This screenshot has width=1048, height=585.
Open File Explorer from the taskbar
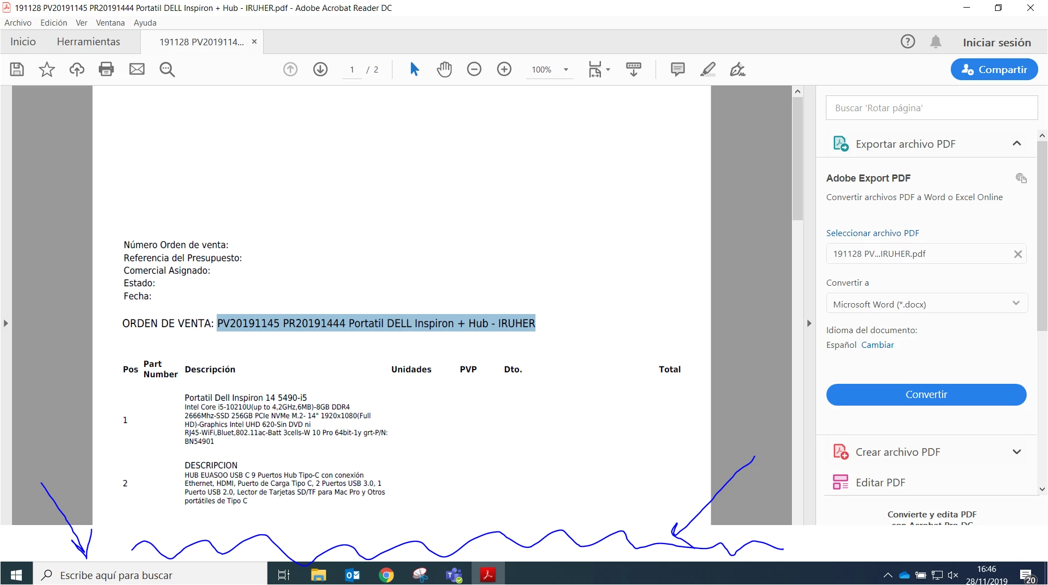[318, 575]
